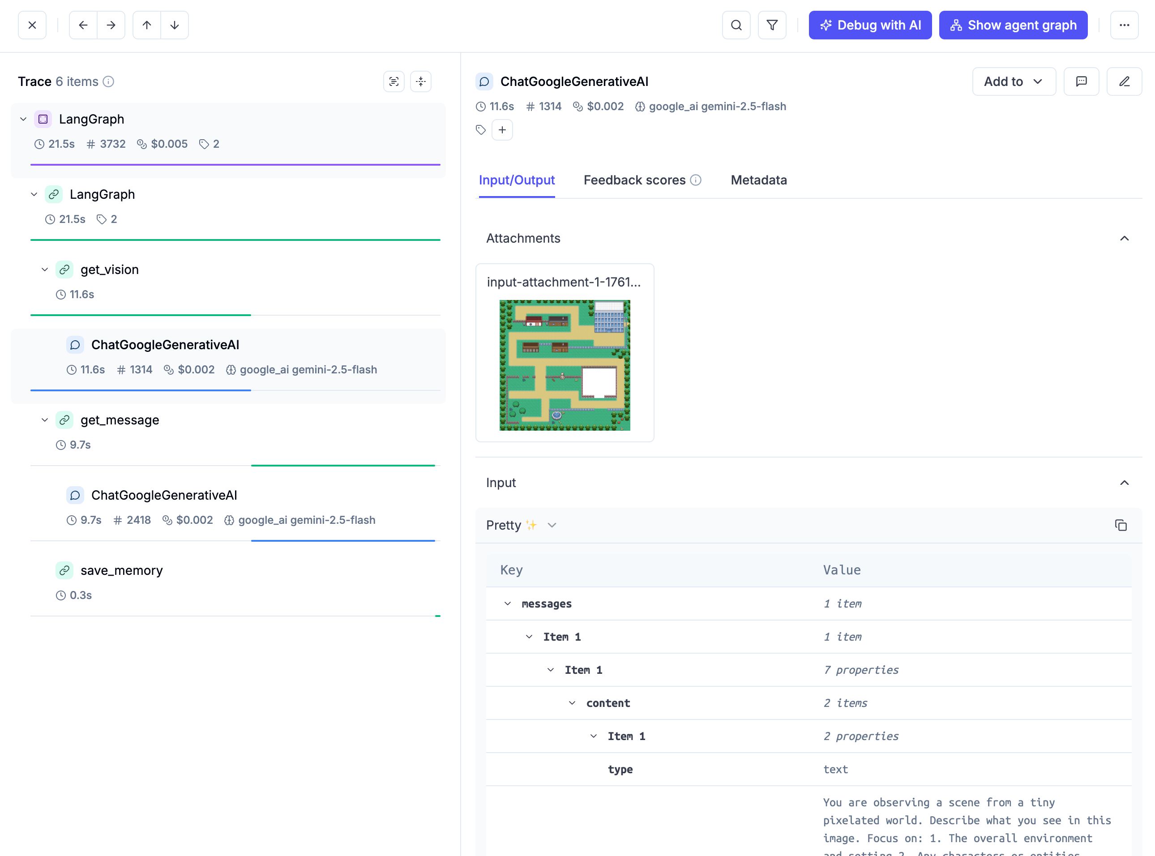Copy input with the copy icon
1155x856 pixels.
coord(1120,526)
